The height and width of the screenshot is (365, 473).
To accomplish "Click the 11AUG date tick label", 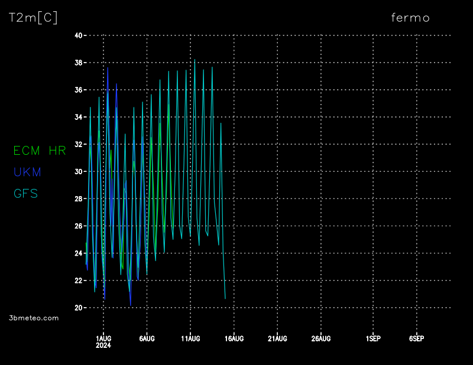I will (x=190, y=338).
